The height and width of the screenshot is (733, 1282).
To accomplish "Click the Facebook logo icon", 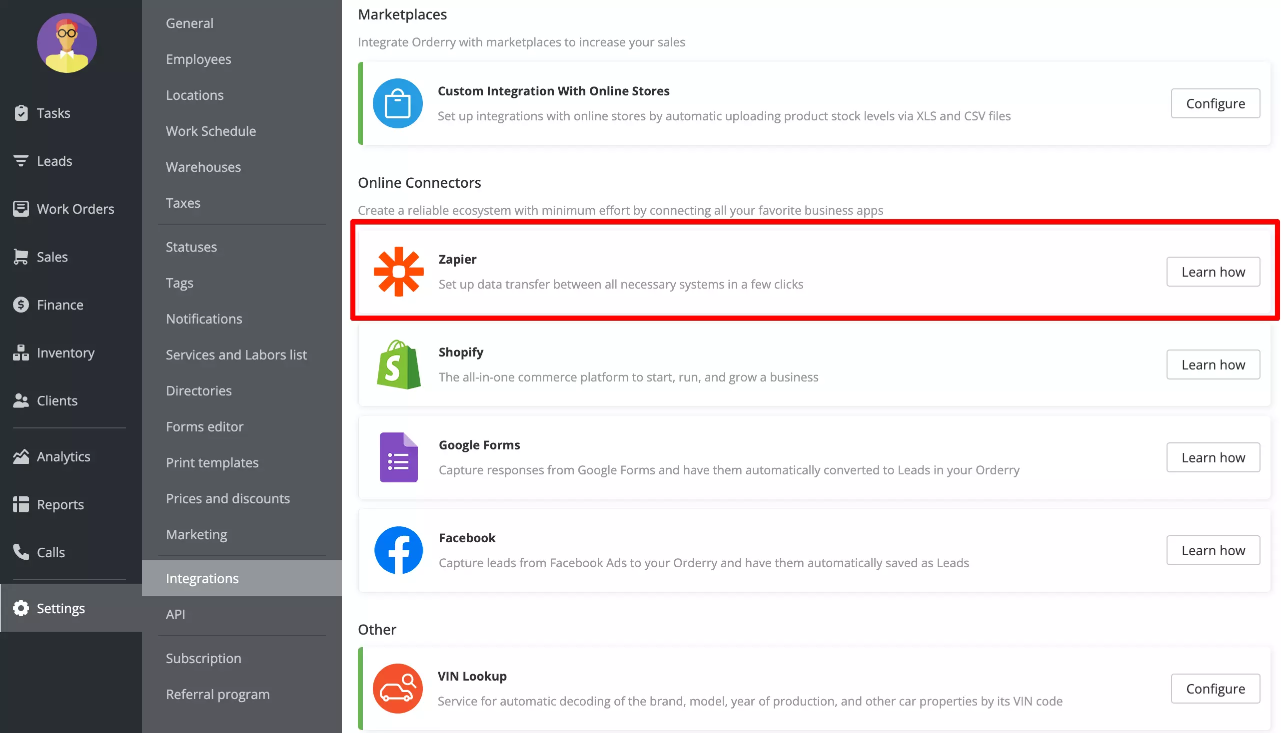I will click(x=399, y=550).
